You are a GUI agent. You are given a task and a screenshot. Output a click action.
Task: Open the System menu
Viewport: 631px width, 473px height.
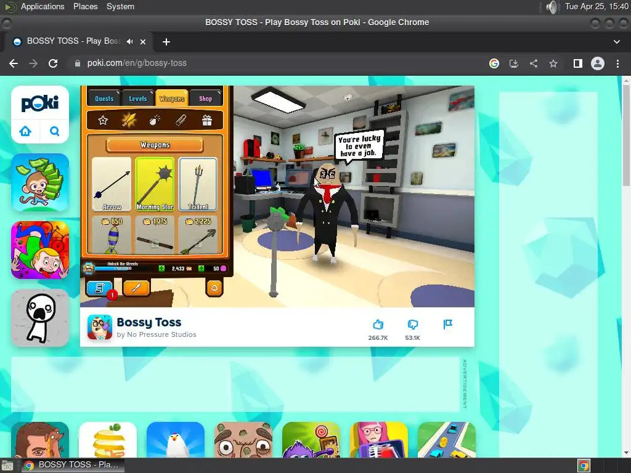coord(120,6)
